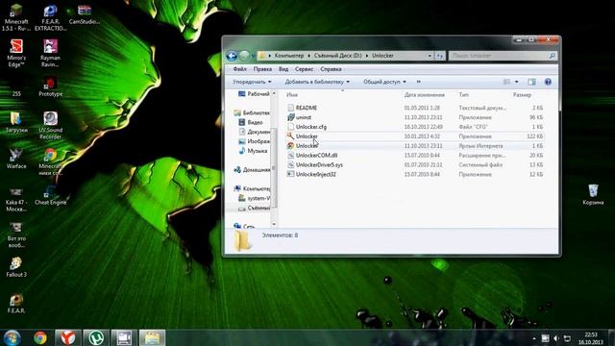The image size is (615, 346).
Task: Toggle the preview pane button
Action: pos(531,82)
